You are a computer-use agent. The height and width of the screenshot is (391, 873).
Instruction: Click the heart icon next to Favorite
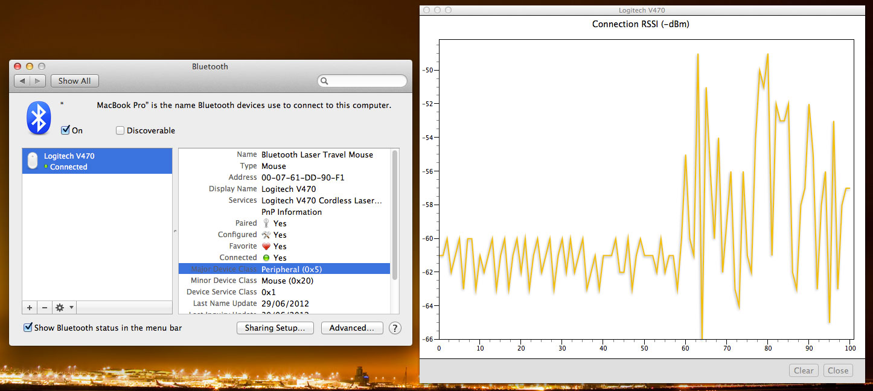[267, 246]
